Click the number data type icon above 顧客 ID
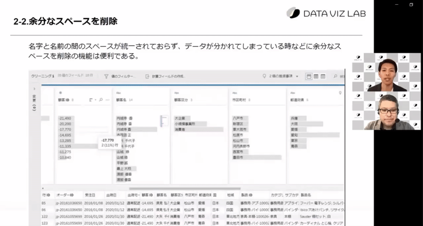The height and width of the screenshot is (226, 423). point(60,93)
